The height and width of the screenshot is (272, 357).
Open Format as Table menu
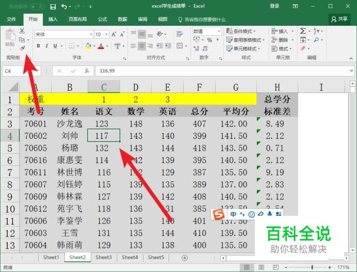246,40
